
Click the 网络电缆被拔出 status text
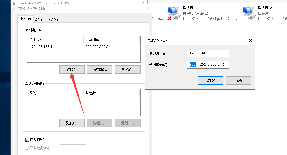[x=195, y=13]
